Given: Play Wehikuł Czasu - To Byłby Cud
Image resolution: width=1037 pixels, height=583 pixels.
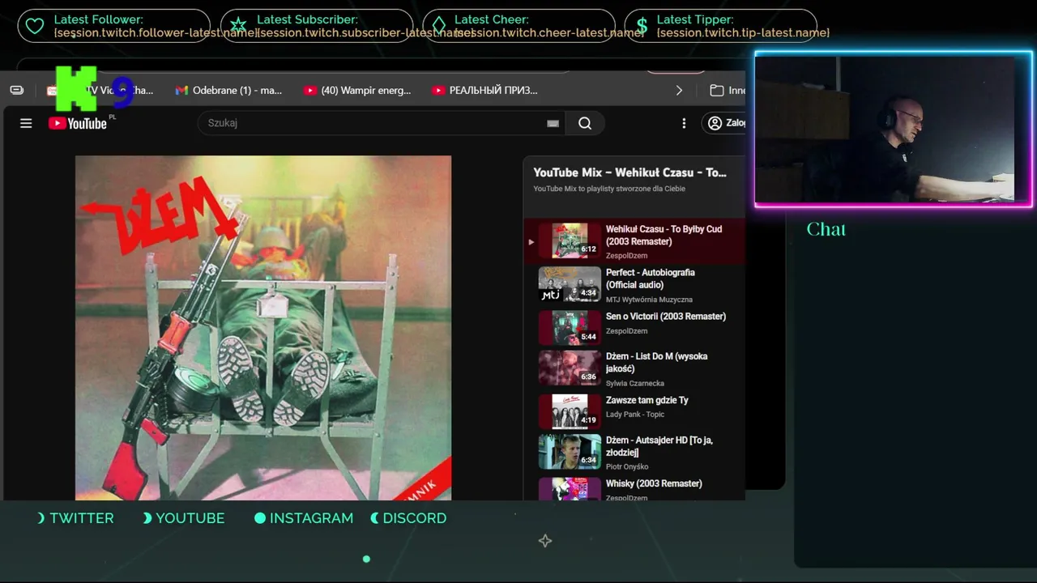Looking at the screenshot, I should click(x=664, y=235).
